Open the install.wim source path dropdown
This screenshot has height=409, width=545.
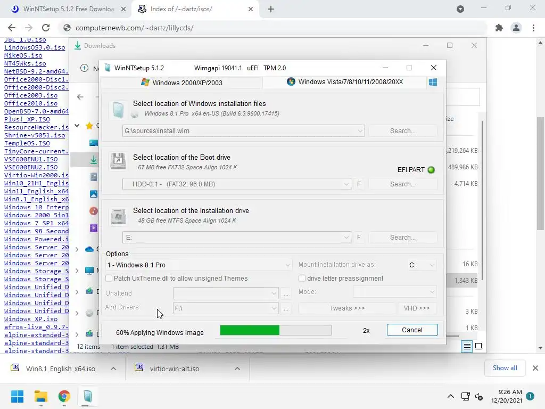[x=360, y=131]
